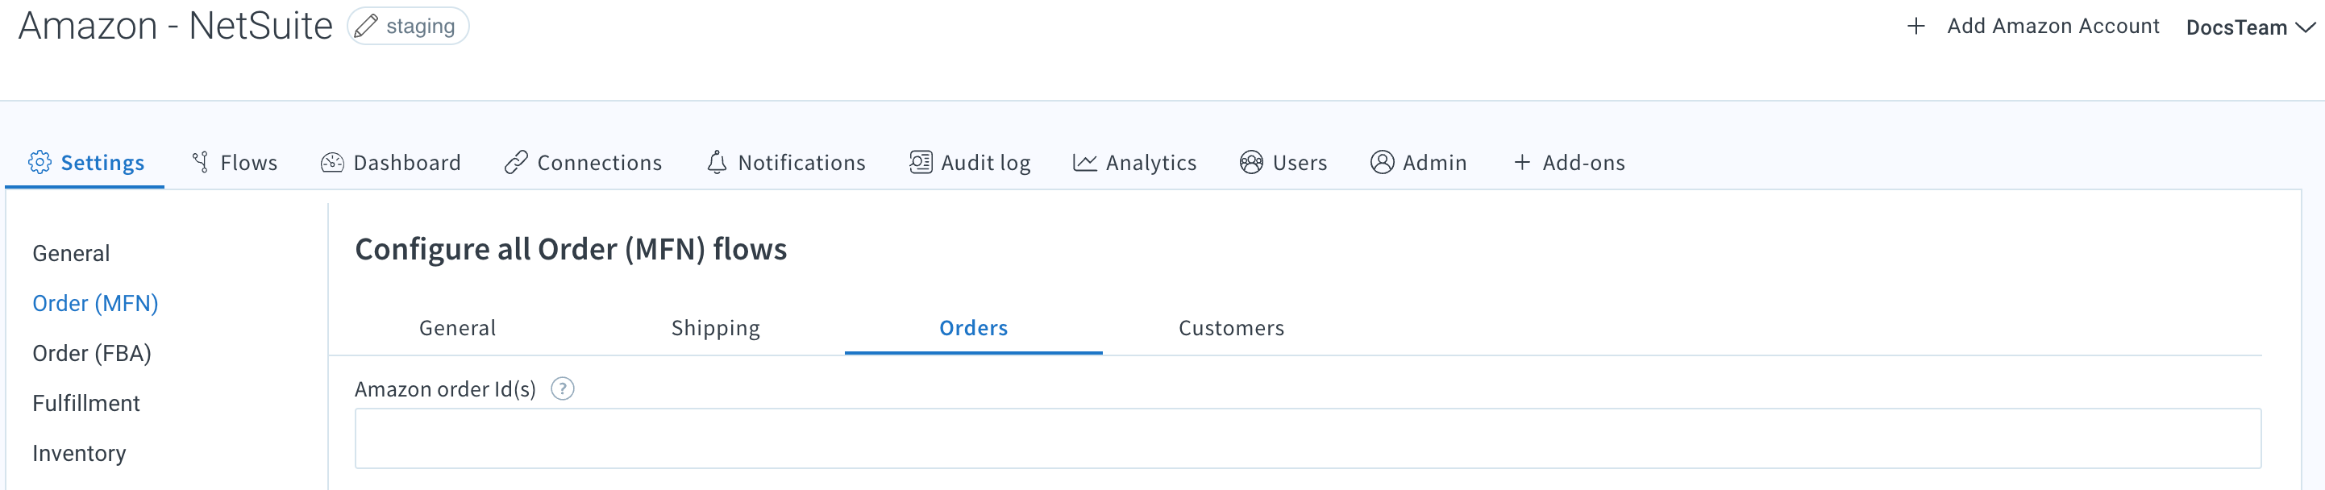Viewport: 2325px width, 490px height.
Task: Expand the DocsTeam account dropdown
Action: [2250, 27]
